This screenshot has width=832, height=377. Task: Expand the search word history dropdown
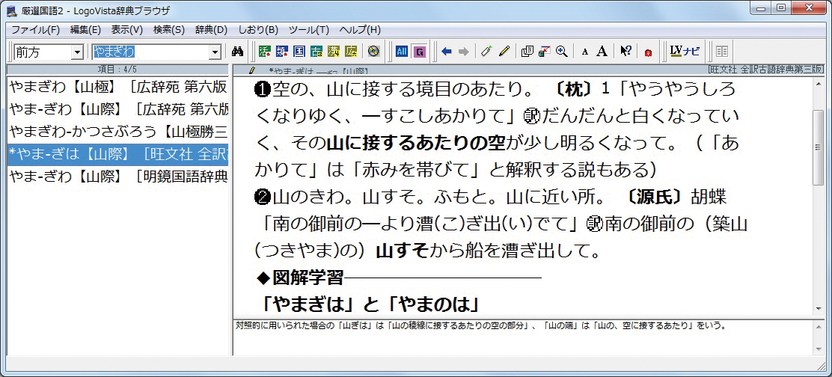(215, 52)
